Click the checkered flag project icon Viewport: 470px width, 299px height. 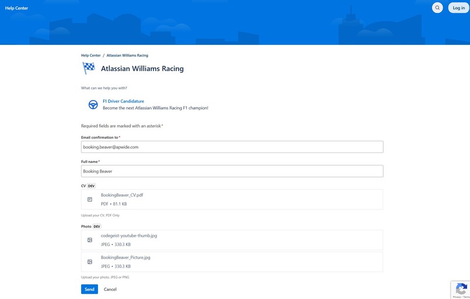(x=89, y=68)
